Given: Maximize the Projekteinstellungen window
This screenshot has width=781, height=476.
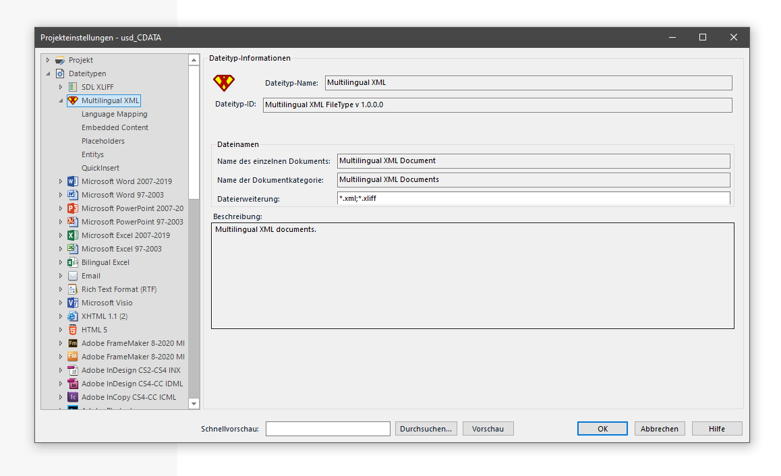Looking at the screenshot, I should (x=703, y=37).
